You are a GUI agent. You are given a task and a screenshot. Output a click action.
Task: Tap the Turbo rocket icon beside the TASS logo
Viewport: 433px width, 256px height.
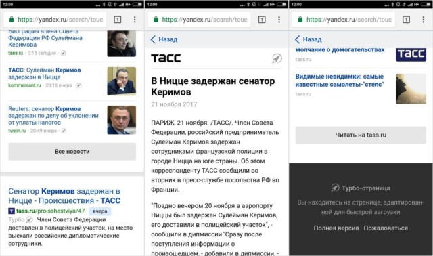(277, 58)
